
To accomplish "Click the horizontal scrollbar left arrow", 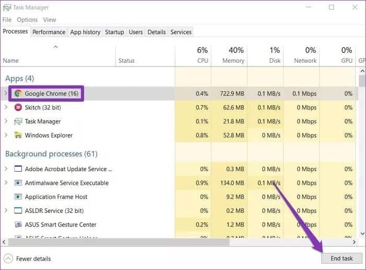I will click(x=4, y=242).
